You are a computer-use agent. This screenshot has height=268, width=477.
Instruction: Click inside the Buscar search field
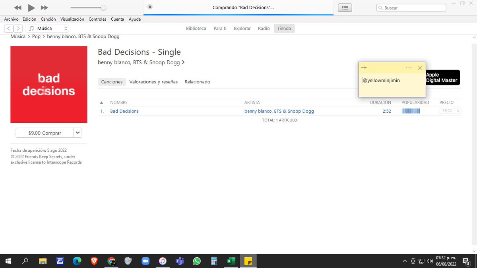click(411, 7)
